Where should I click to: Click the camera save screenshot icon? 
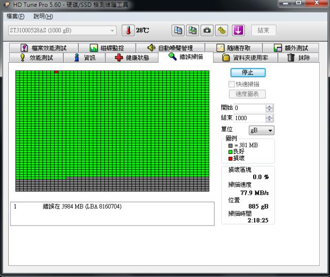[x=207, y=30]
